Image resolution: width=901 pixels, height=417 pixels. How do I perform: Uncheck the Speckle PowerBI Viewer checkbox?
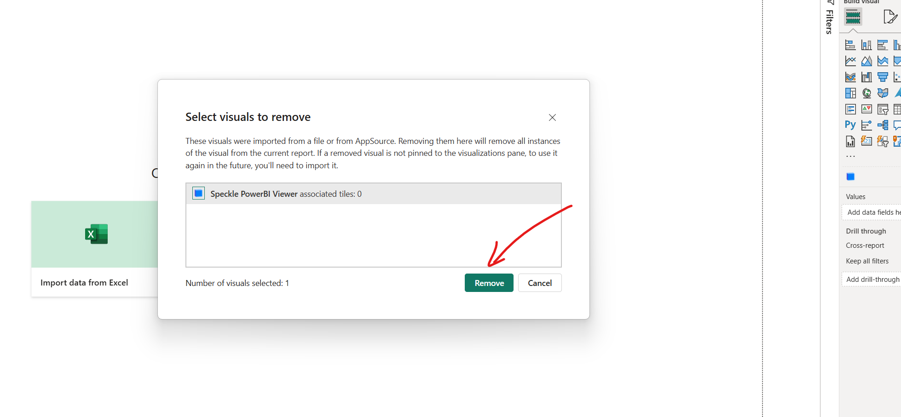(x=198, y=194)
